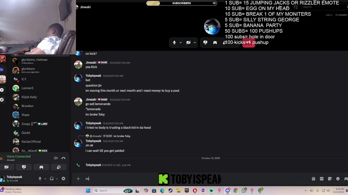This screenshot has width=348, height=195.
Task: Mute microphone in the call control bar
Action: coord(174,43)
